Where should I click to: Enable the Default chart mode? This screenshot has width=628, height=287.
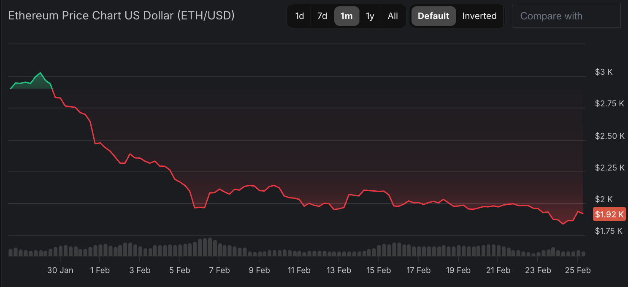[433, 16]
